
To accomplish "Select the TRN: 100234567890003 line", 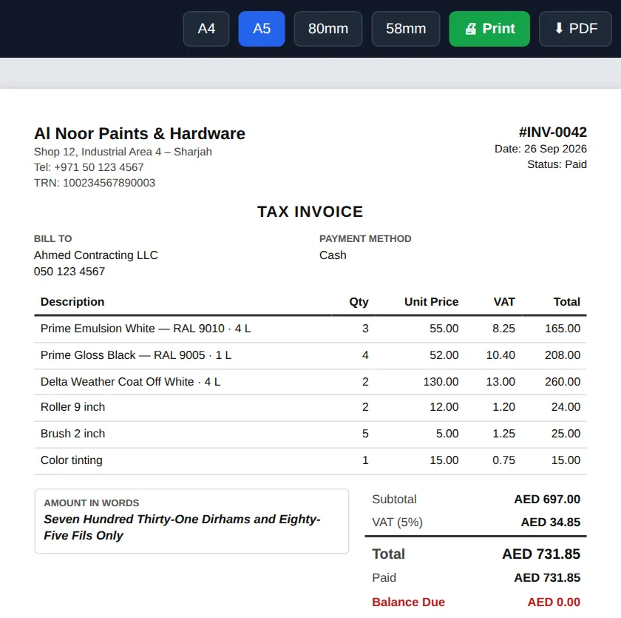I will tap(95, 183).
